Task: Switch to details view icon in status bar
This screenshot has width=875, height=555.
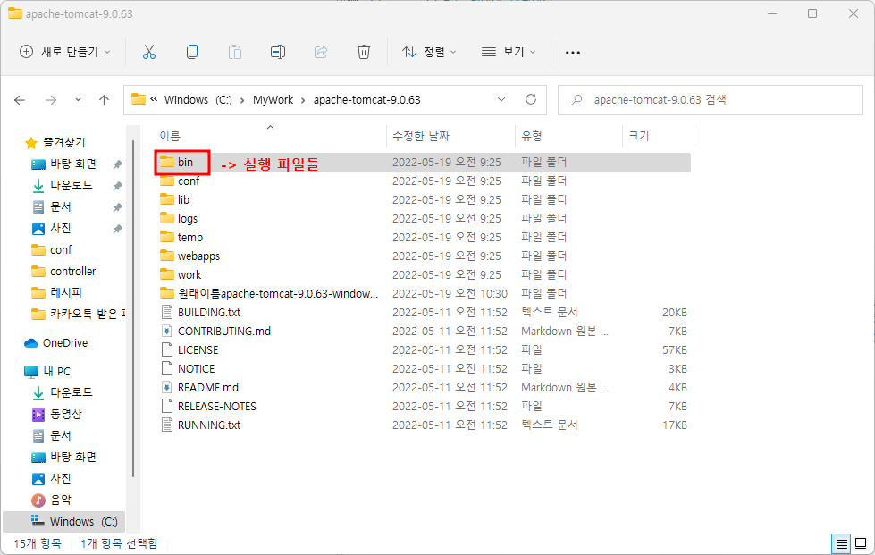Action: 842,542
